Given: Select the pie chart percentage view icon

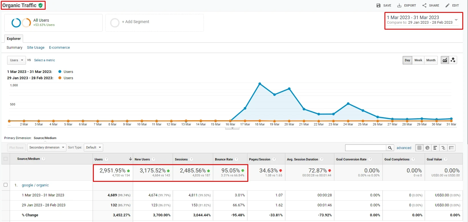Looking at the screenshot, I should coord(427,148).
